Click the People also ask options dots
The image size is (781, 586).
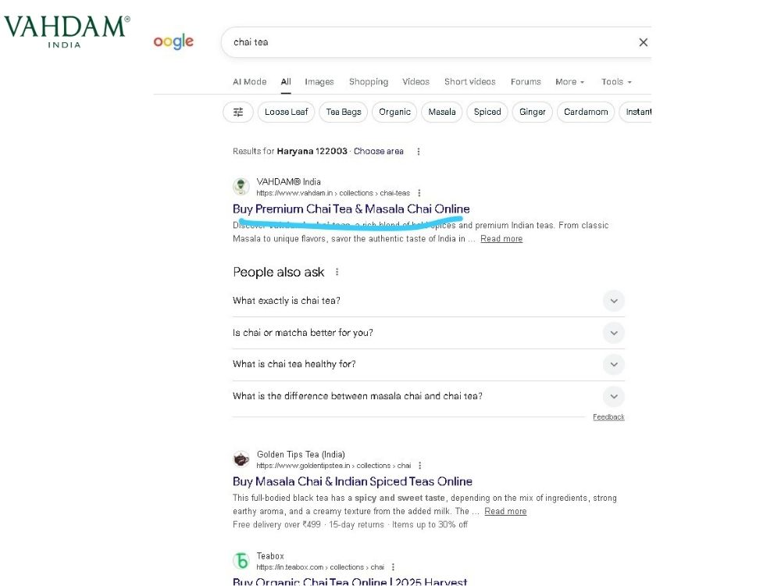337,272
